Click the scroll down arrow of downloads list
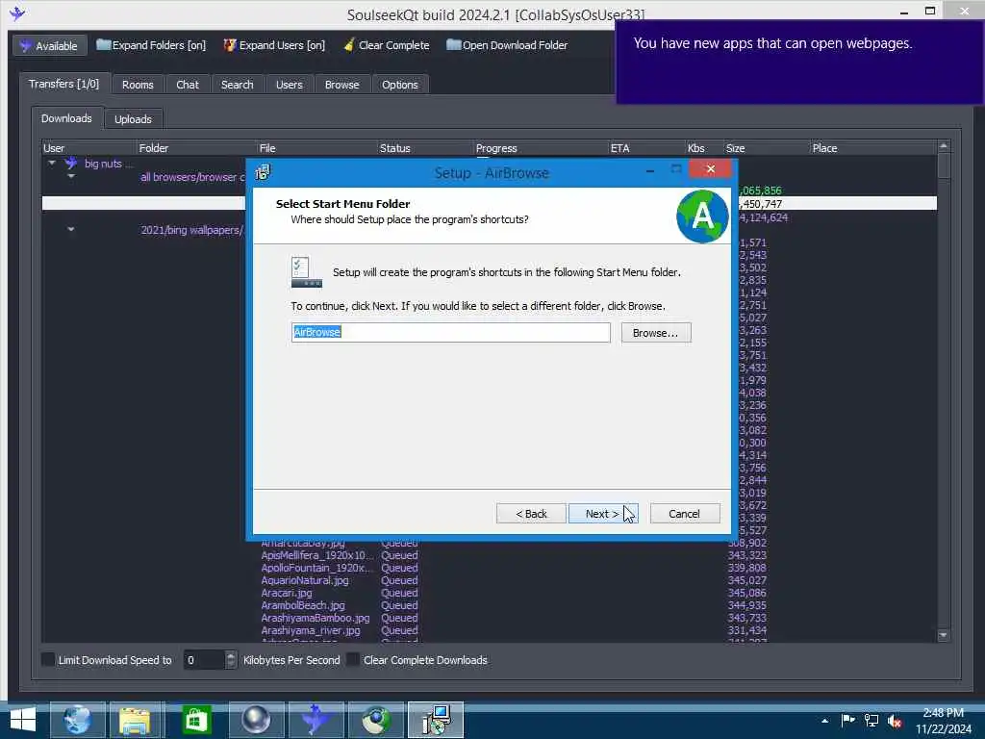The image size is (985, 739). point(944,635)
